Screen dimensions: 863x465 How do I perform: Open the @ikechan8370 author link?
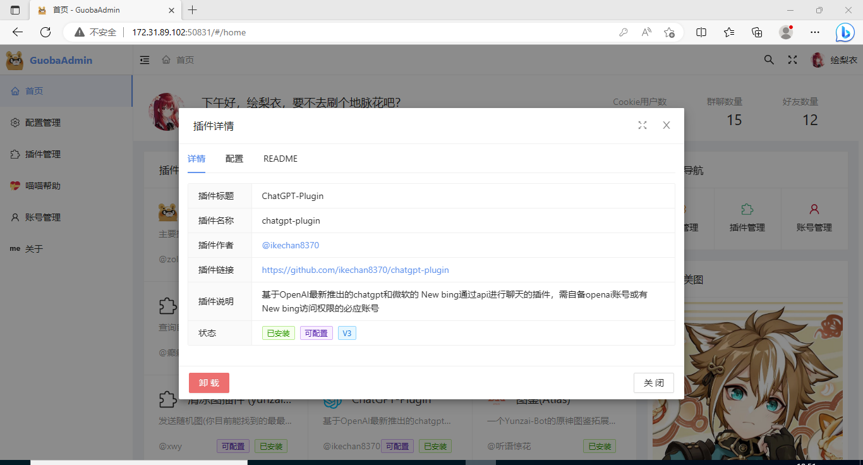(291, 245)
